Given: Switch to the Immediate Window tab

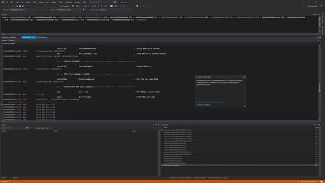Looking at the screenshot, I should [214, 178].
